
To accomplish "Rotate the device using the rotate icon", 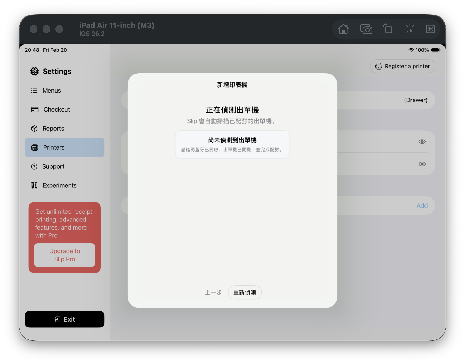I will [x=388, y=29].
